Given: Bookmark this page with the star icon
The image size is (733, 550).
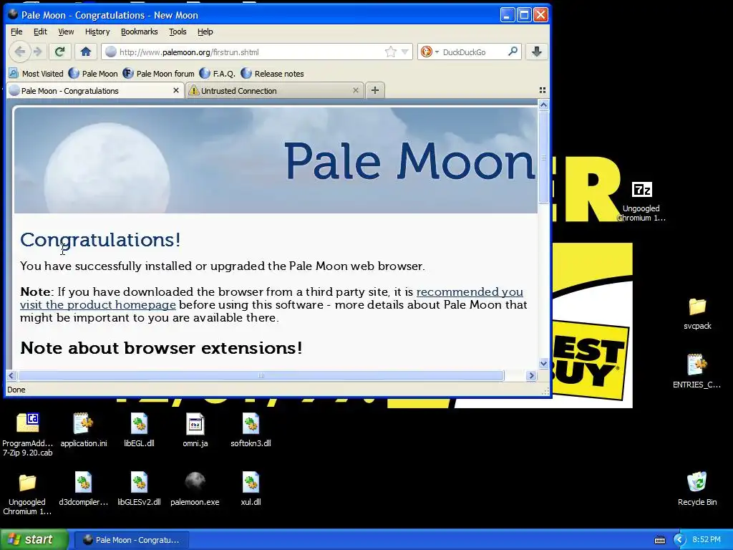Looking at the screenshot, I should coord(390,52).
